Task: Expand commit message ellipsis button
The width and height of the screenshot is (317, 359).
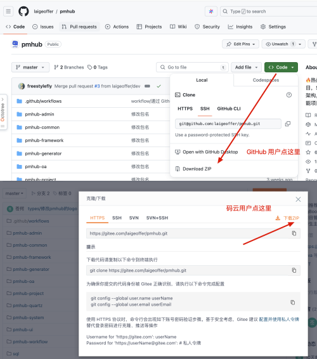Action: (147, 86)
